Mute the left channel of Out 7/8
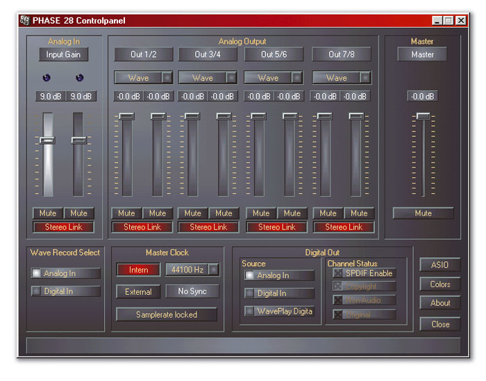Viewport: 486px width, 381px height. click(328, 213)
